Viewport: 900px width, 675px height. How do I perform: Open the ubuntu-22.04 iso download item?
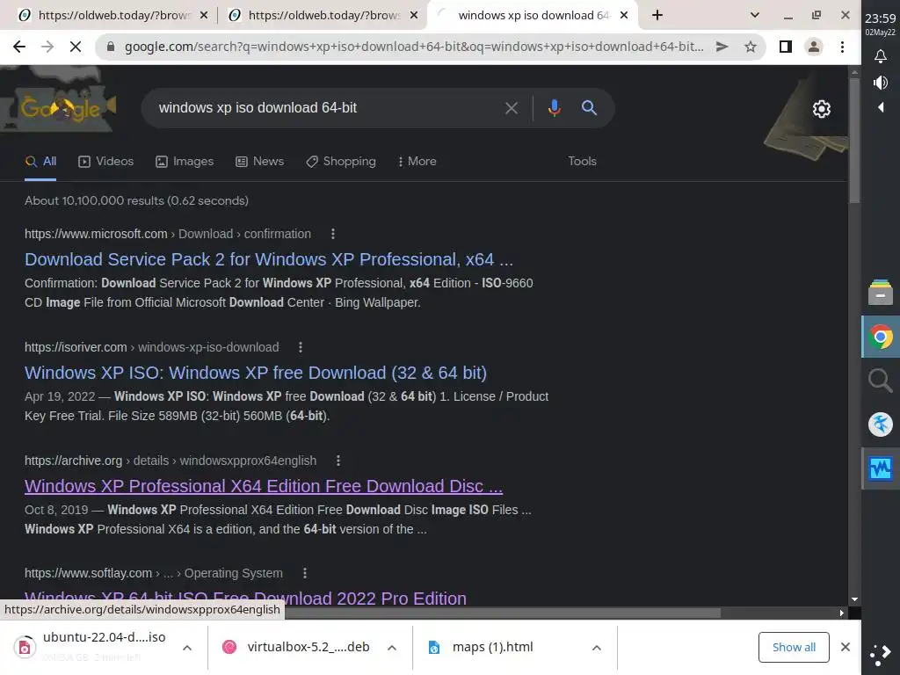[x=91, y=648]
